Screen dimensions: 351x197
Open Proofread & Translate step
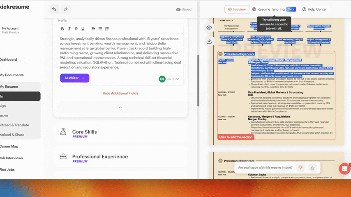(x=14, y=125)
